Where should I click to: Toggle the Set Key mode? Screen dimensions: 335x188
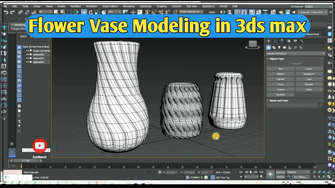(x=280, y=177)
